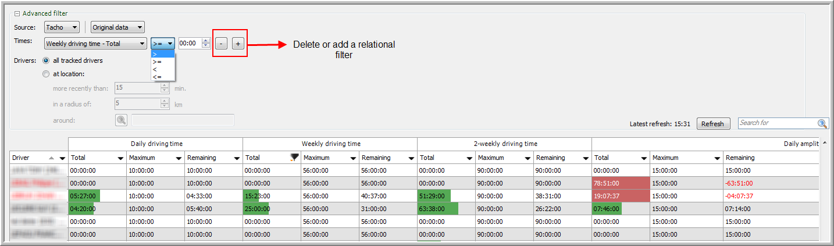Screen dimensions: 834x246
Task: Choose the <= operator from the list
Action: click(x=157, y=77)
